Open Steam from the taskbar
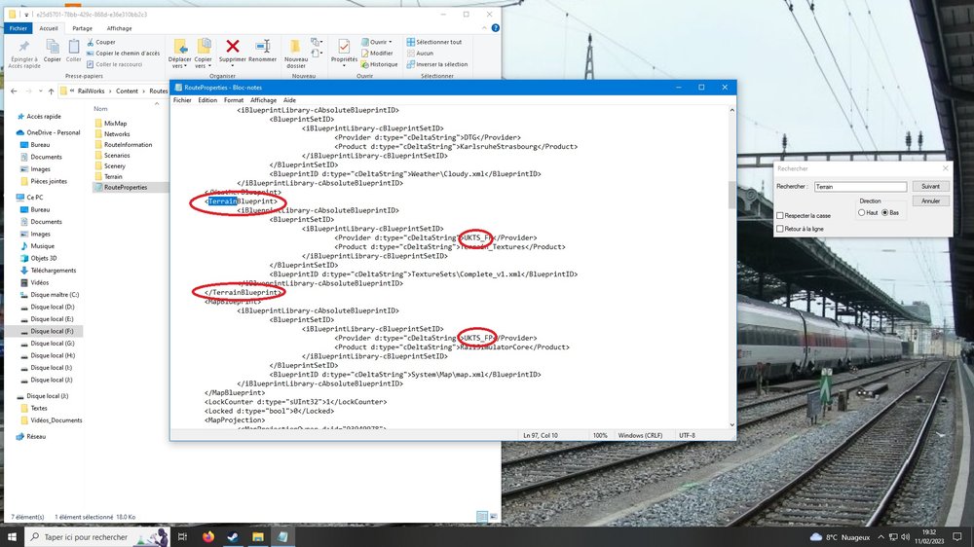Viewport: 974px width, 547px height. (233, 536)
